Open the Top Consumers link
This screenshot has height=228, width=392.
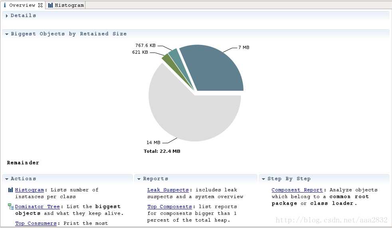(36, 223)
